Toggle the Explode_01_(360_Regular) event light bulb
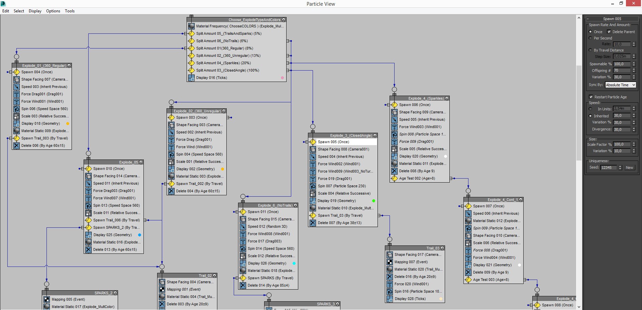Viewport: 642px width, 310px height. click(69, 66)
